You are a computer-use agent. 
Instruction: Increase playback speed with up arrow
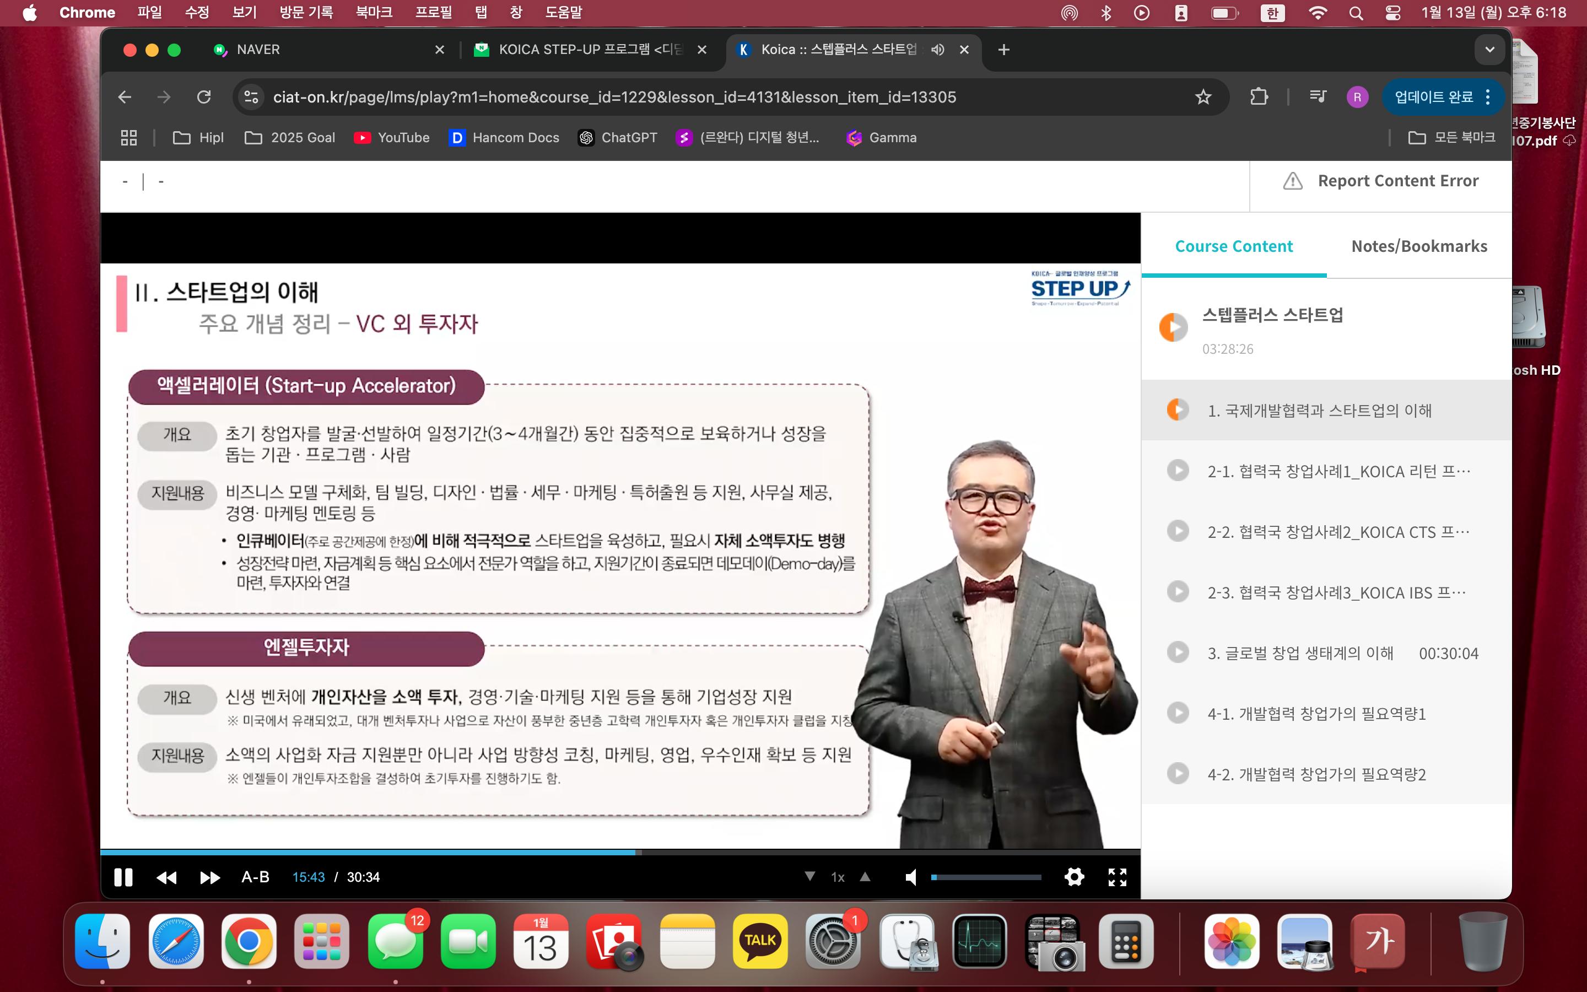[x=865, y=876]
